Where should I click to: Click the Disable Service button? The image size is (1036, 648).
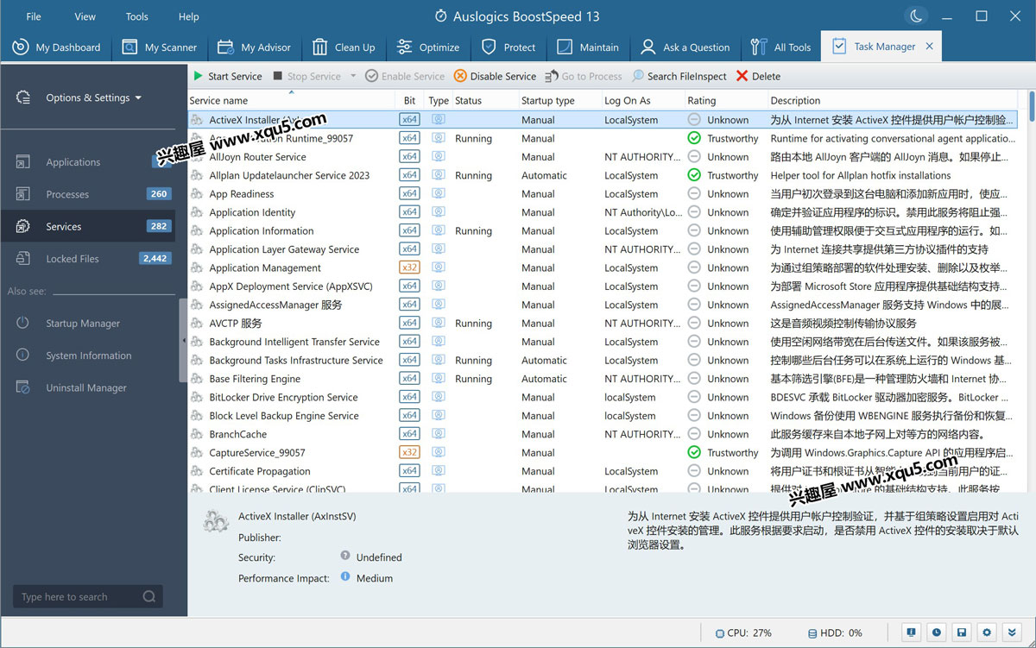(x=496, y=76)
